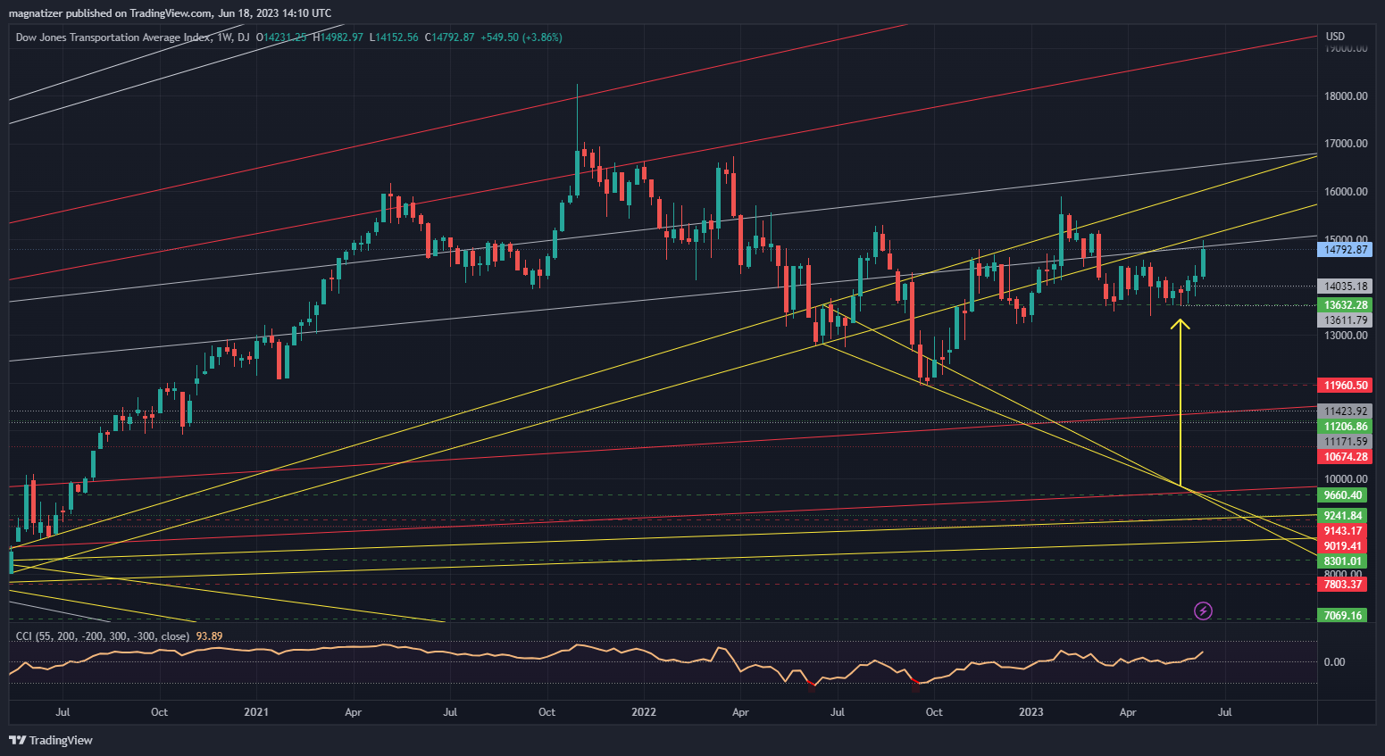Click the red 7803.37 price label
Viewport: 1385px width, 756px height.
tap(1342, 585)
